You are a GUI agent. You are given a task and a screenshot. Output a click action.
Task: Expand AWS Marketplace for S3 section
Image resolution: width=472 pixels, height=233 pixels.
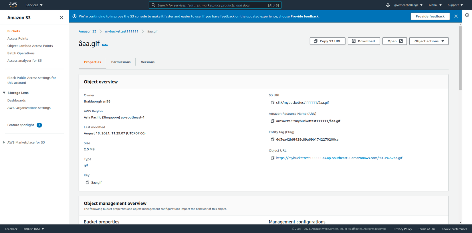[4, 142]
